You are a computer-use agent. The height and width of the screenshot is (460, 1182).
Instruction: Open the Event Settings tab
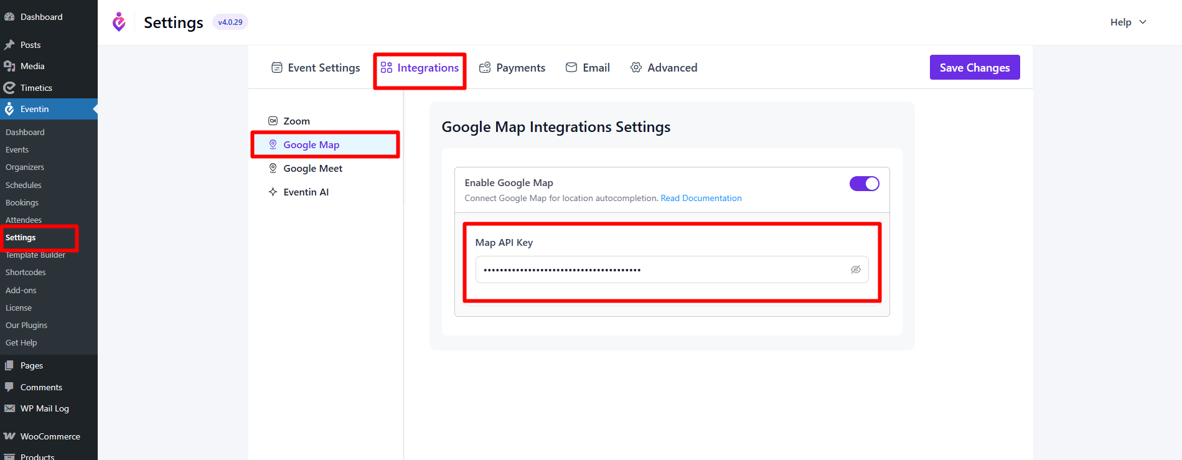[316, 67]
